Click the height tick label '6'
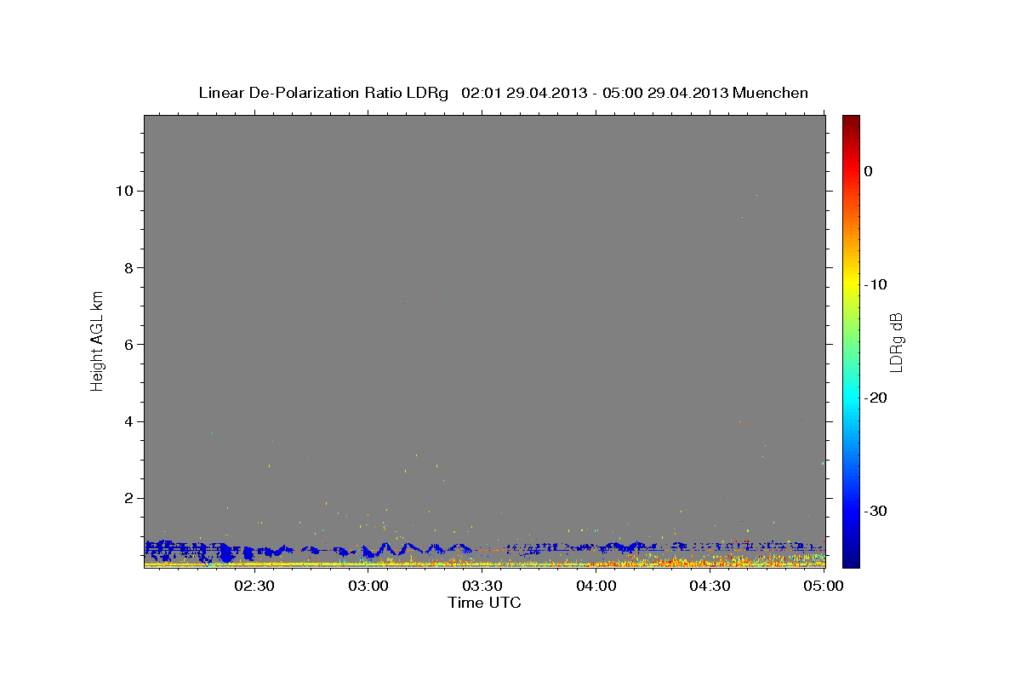The width and height of the screenshot is (1021, 681). [x=129, y=345]
